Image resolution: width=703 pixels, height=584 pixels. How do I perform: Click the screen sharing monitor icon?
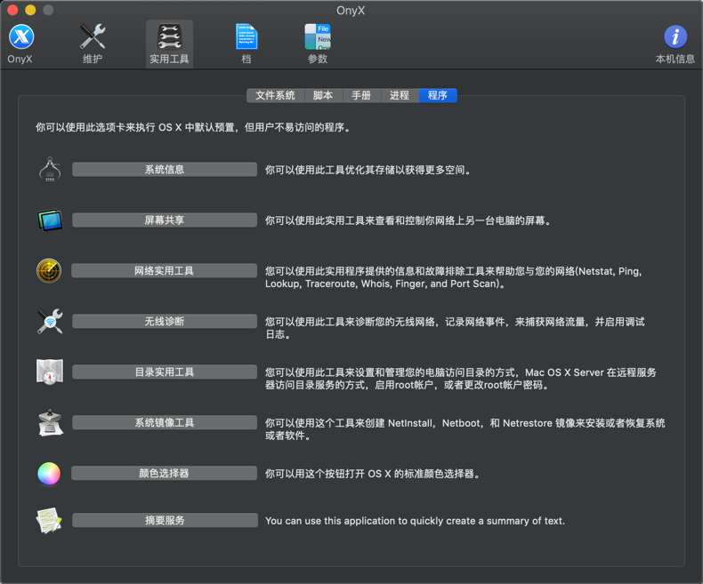tap(49, 220)
